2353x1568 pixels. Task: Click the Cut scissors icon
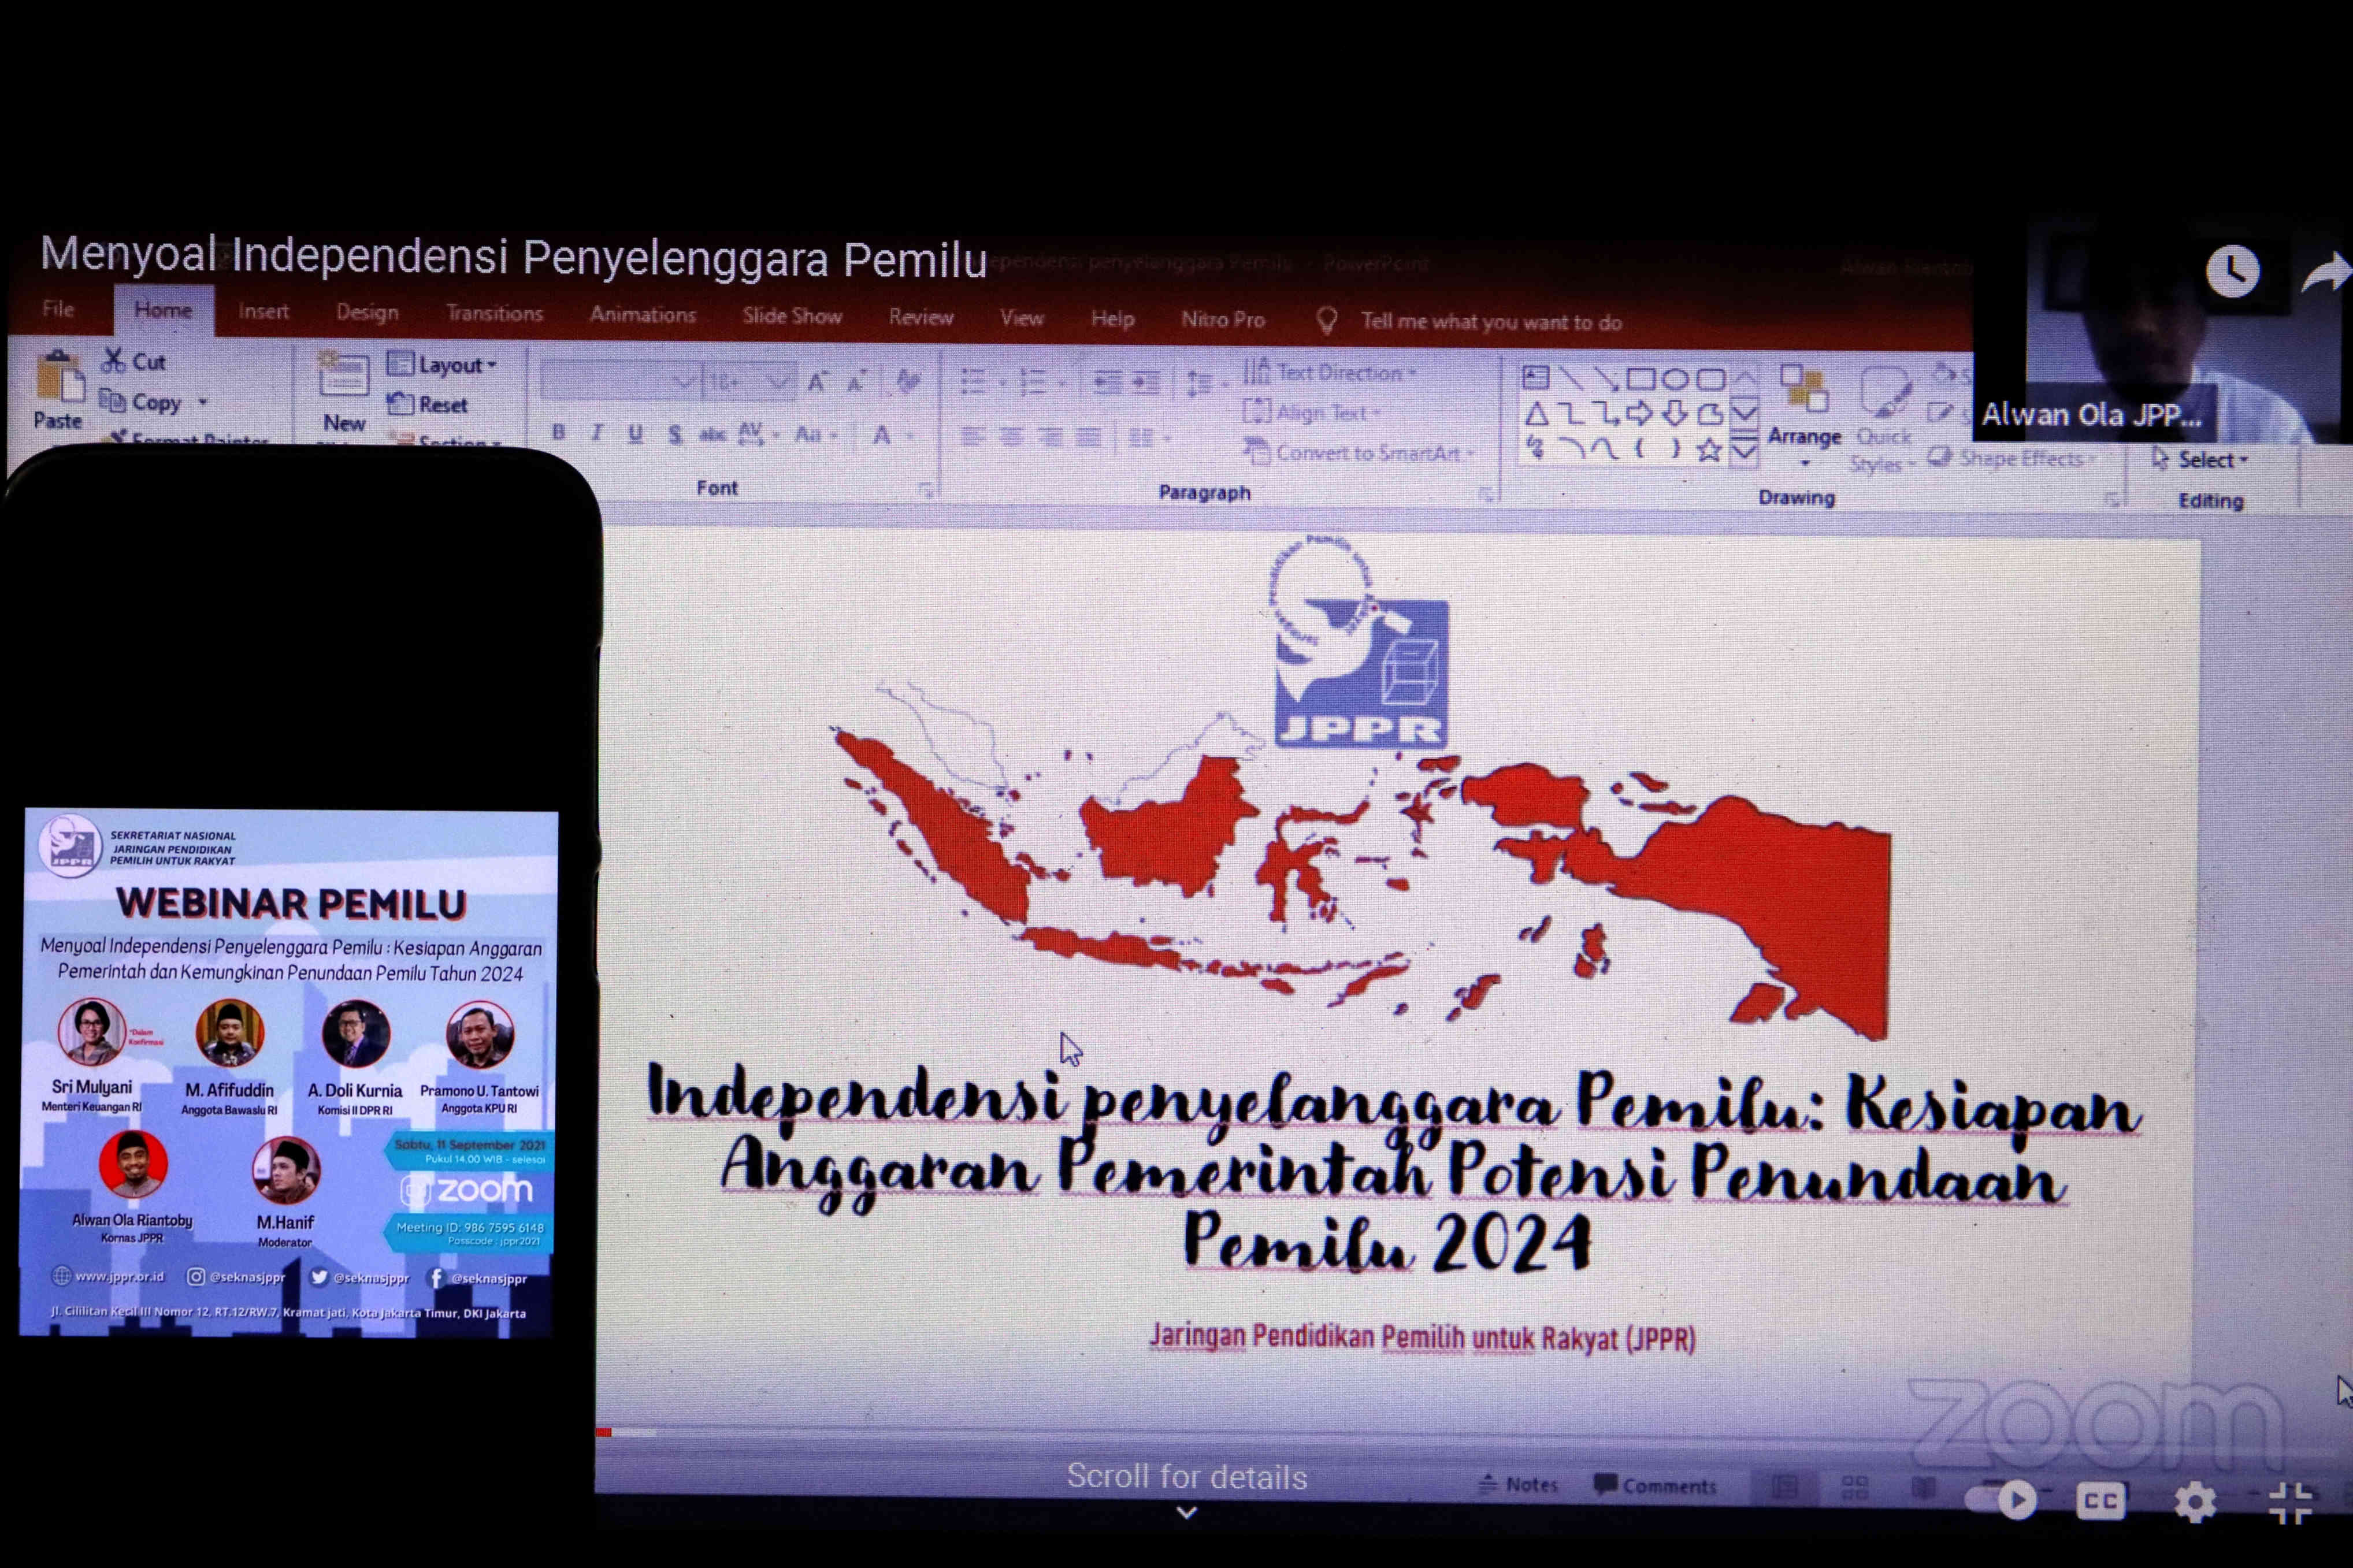[114, 360]
